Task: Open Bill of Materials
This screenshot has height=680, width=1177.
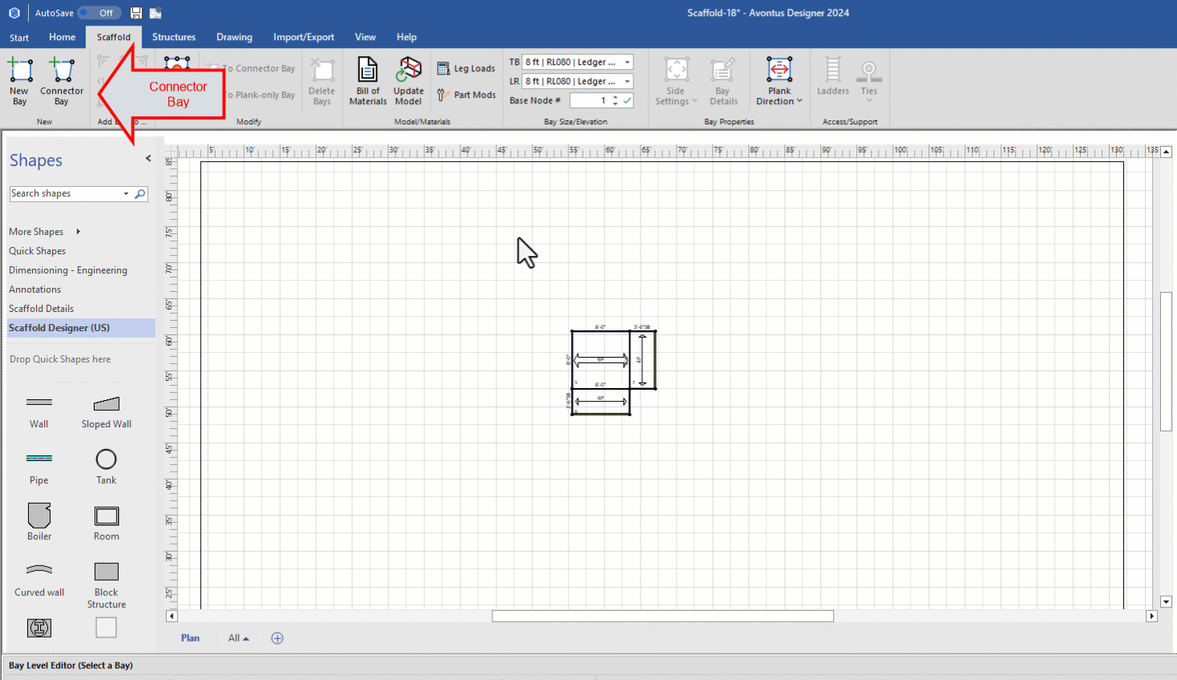Action: (x=368, y=80)
